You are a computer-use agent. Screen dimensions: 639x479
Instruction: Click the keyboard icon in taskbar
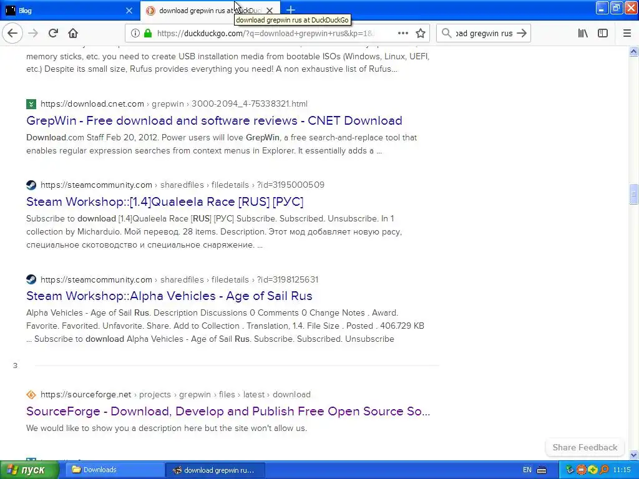[542, 470]
